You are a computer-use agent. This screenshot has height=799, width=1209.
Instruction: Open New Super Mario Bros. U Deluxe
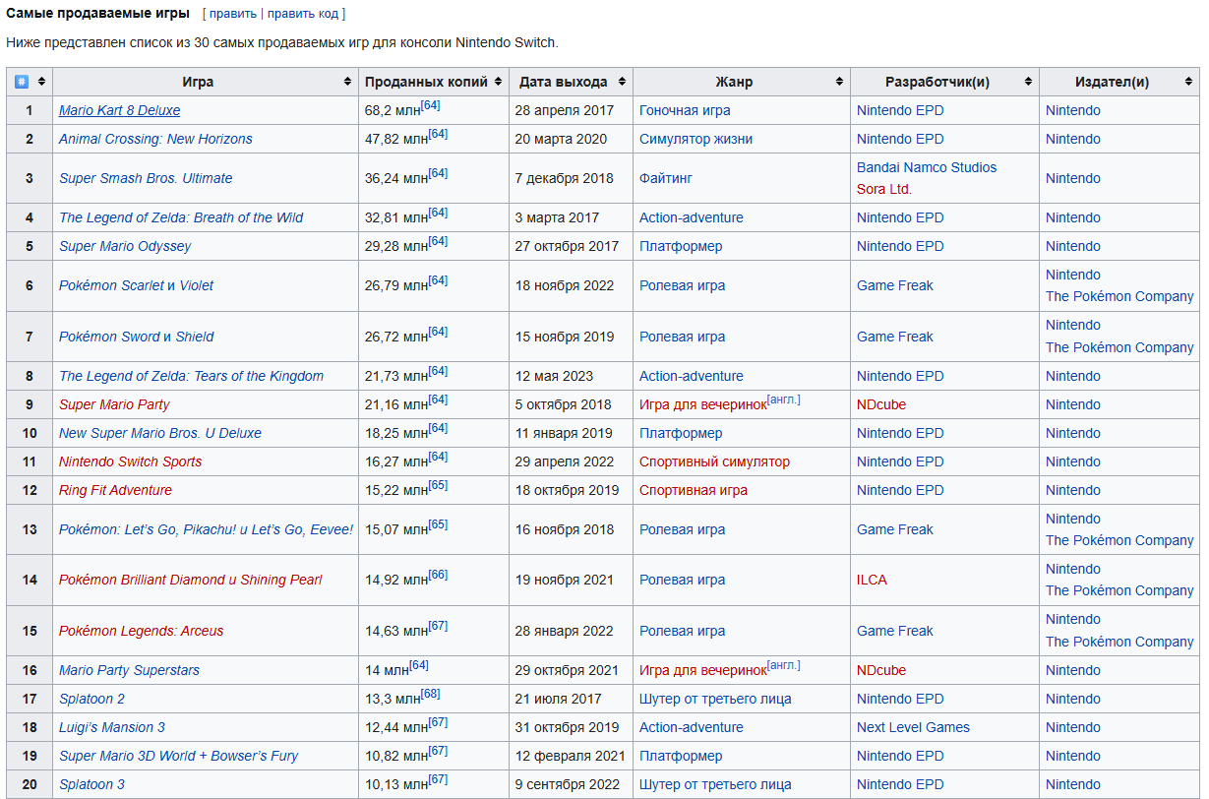160,433
